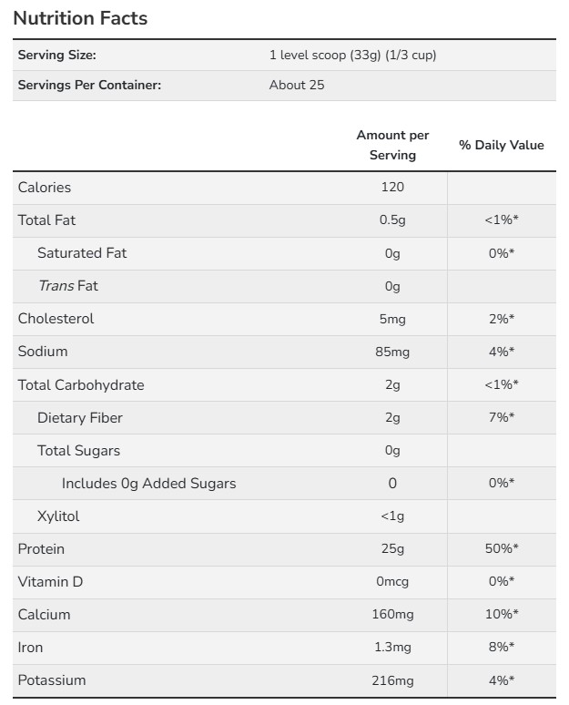The image size is (569, 705).
Task: Click the Potassium 216mg amount
Action: 392,679
